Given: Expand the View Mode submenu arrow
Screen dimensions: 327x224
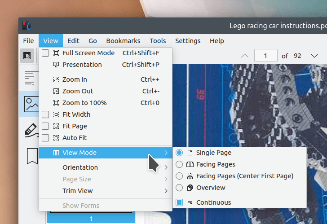Looking at the screenshot, I should pyautogui.click(x=166, y=153).
